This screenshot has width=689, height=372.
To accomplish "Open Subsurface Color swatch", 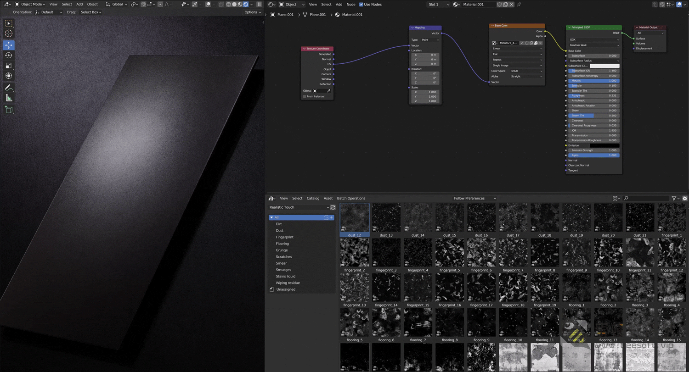I will [x=604, y=66].
